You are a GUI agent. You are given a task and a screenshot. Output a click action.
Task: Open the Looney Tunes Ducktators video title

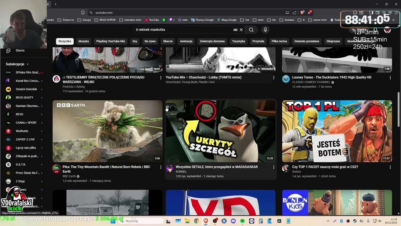click(332, 77)
